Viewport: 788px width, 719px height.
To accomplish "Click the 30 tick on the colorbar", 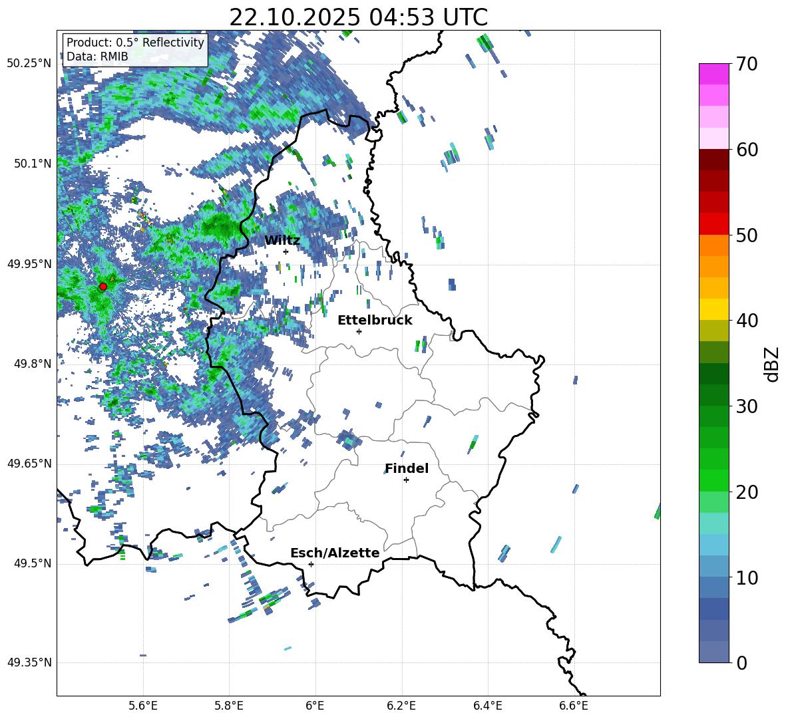I will click(x=747, y=406).
